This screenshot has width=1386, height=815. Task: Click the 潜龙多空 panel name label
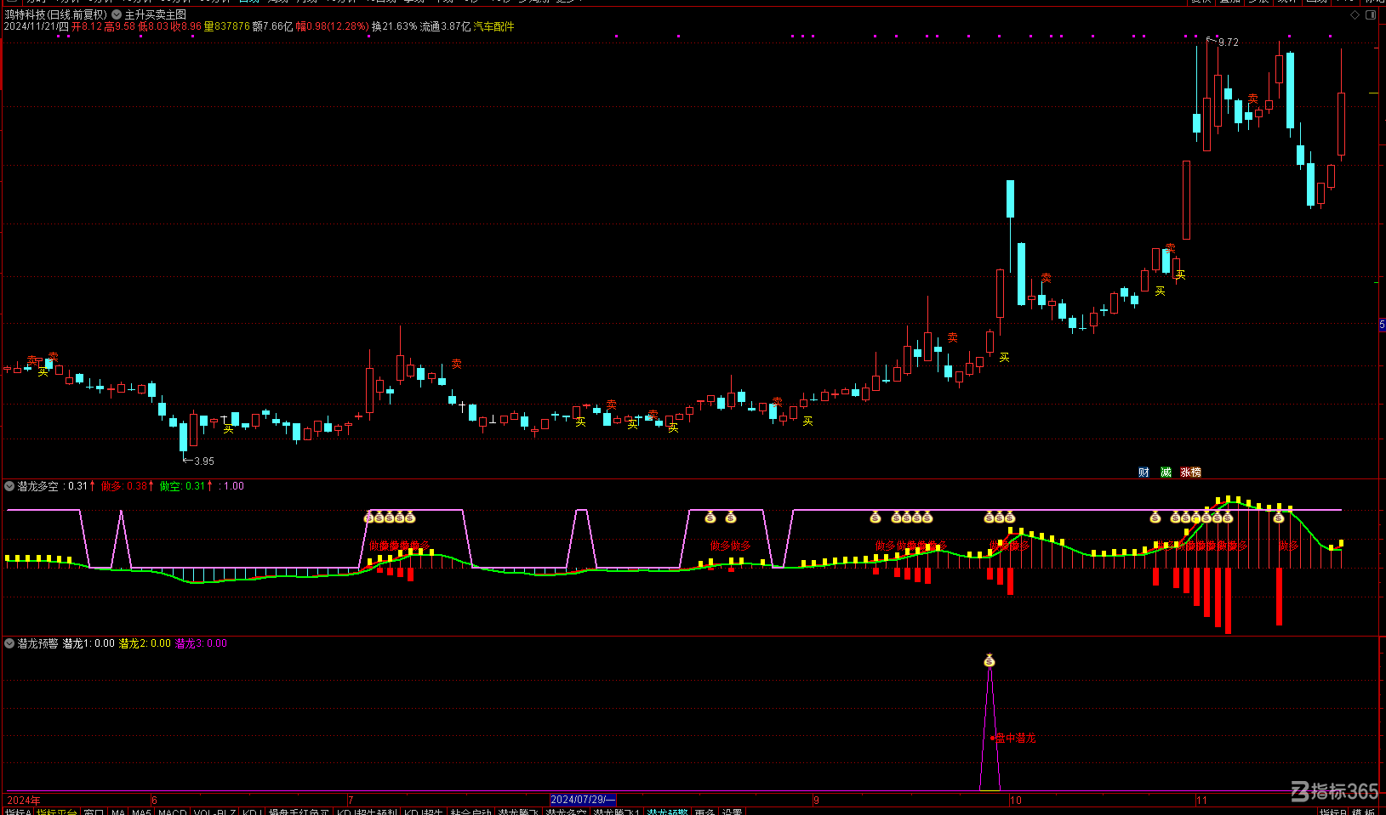click(x=38, y=486)
